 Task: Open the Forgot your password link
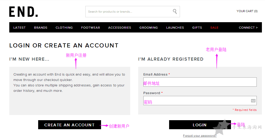point(200,136)
